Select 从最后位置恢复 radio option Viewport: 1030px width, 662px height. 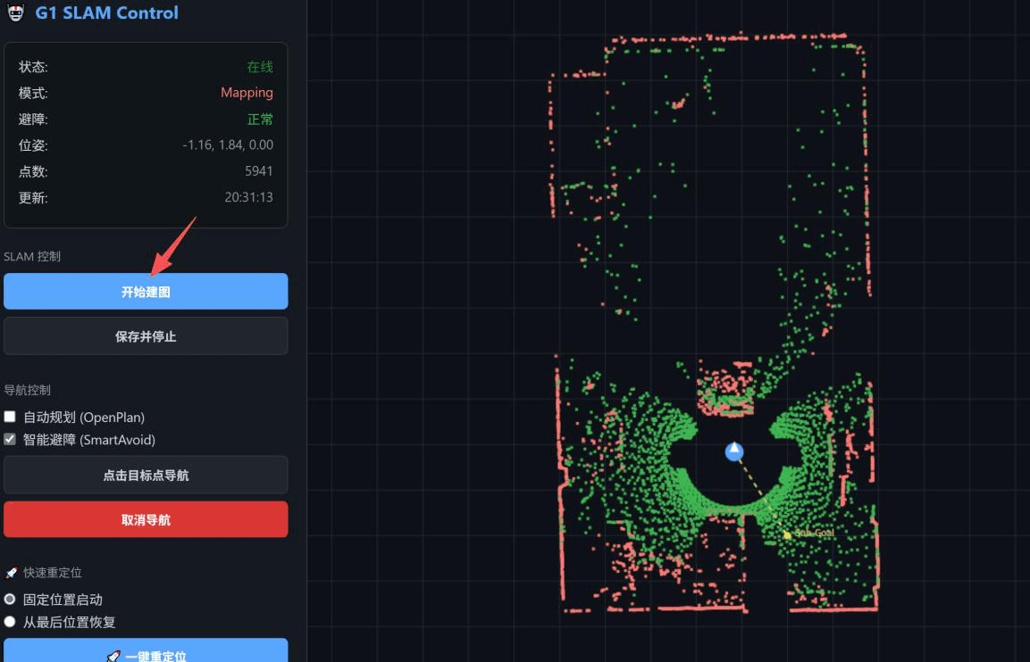coord(10,621)
